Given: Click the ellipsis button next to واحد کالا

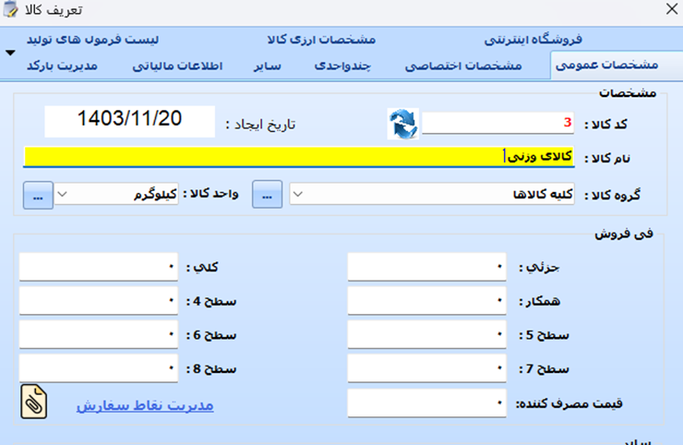Looking at the screenshot, I should click(37, 195).
